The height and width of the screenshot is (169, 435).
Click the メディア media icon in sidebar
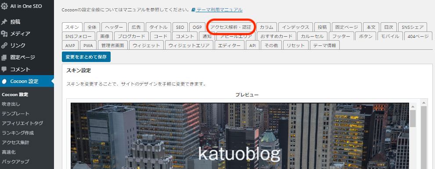[x=4, y=34]
